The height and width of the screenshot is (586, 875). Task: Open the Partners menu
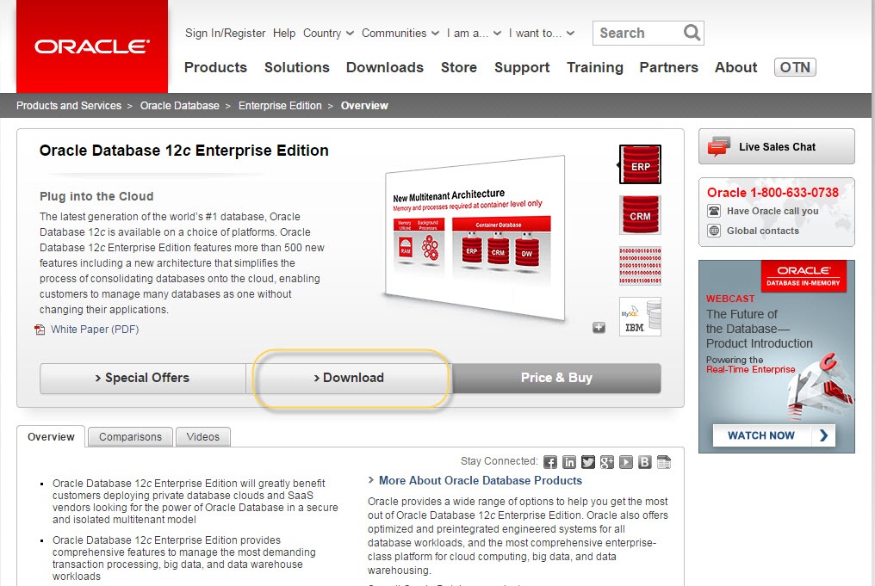point(668,67)
